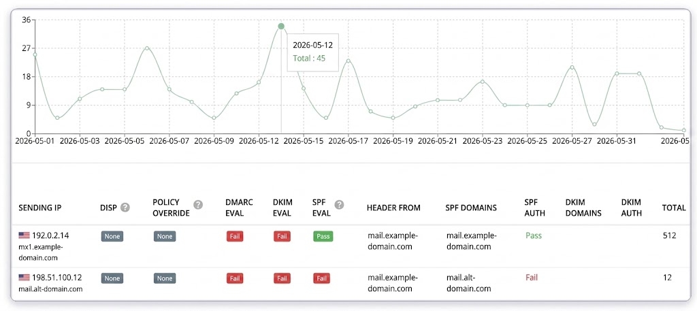Click the help icon next to DISP
The image size is (697, 311).
pyautogui.click(x=125, y=208)
